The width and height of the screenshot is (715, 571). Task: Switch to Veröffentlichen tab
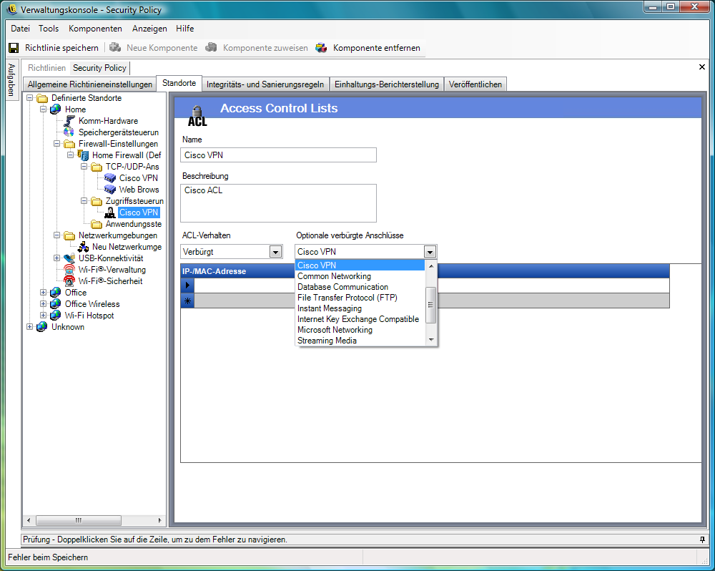(x=475, y=84)
